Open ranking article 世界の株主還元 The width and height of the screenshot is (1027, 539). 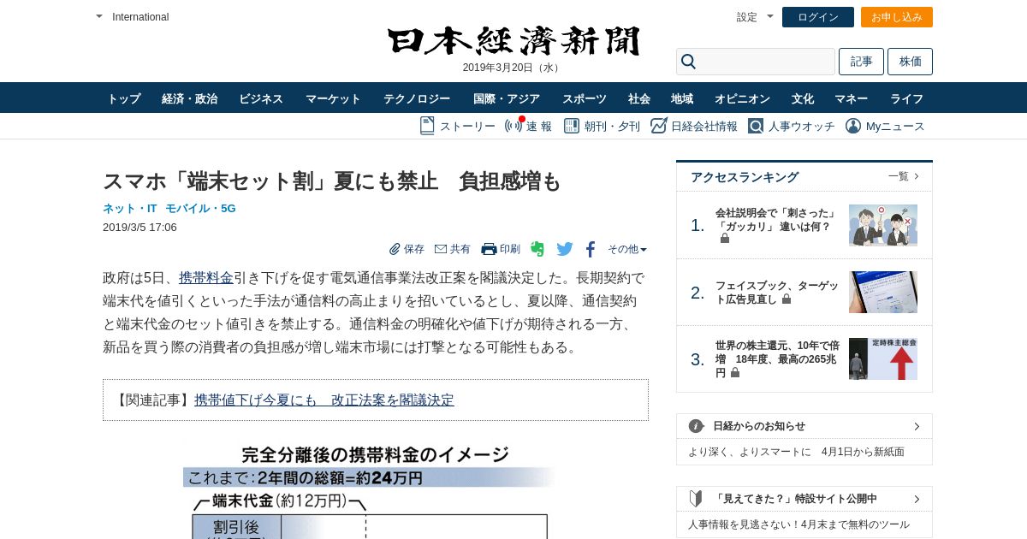pyautogui.click(x=777, y=359)
